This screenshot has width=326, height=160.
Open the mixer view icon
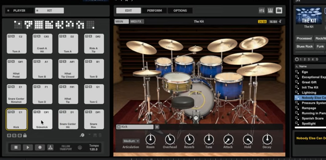(x=262, y=10)
